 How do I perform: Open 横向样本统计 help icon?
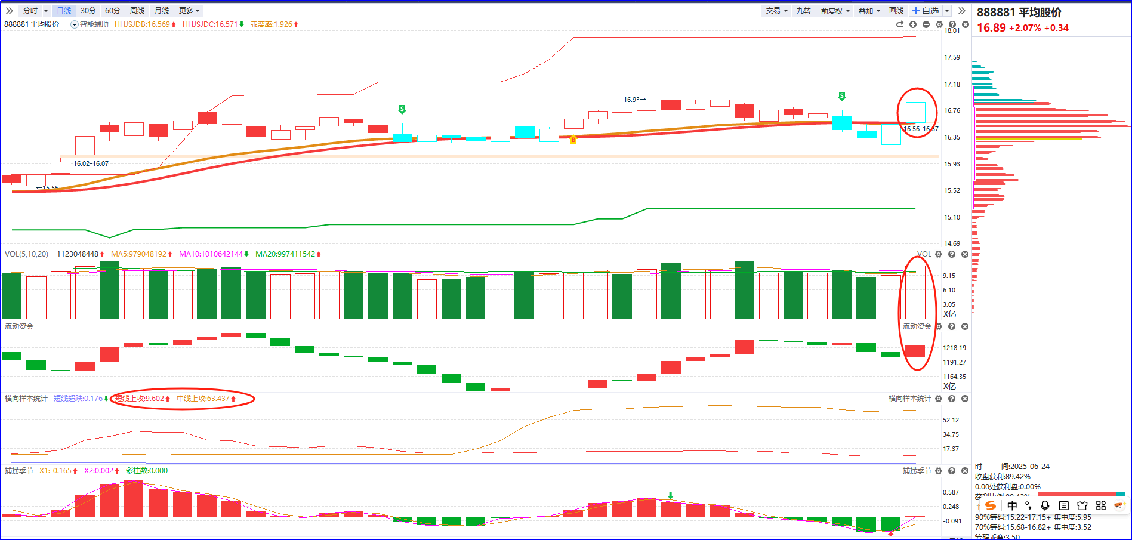point(952,399)
